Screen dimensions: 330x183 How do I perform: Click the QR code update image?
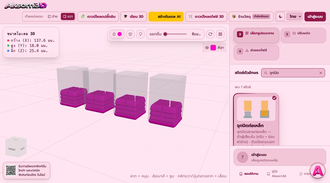tap(11, 170)
